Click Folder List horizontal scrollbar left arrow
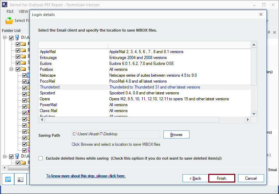This screenshot has width=279, height=194. (x=5, y=168)
